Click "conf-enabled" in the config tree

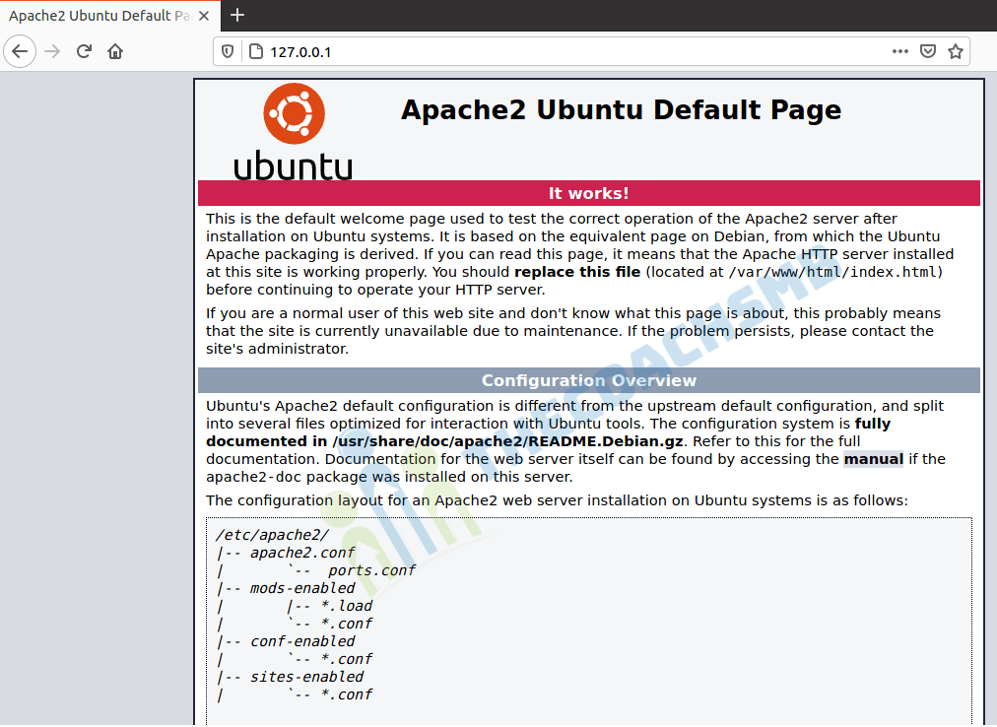[302, 641]
